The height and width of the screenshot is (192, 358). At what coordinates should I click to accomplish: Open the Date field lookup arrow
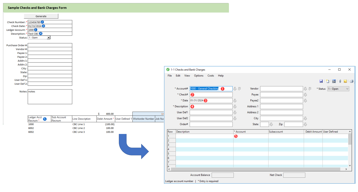click(235, 101)
